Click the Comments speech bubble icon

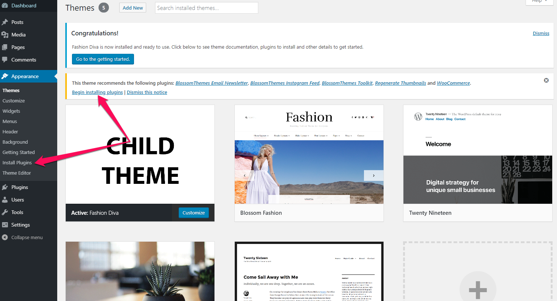[5, 60]
